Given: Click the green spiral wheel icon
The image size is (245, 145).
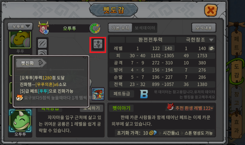Looking at the screenshot, I should click(95, 28).
